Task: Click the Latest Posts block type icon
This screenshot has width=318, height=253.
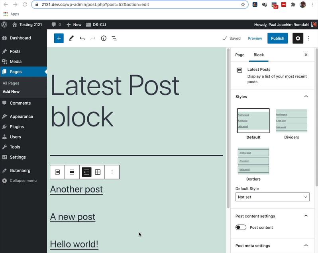Action: (57, 172)
